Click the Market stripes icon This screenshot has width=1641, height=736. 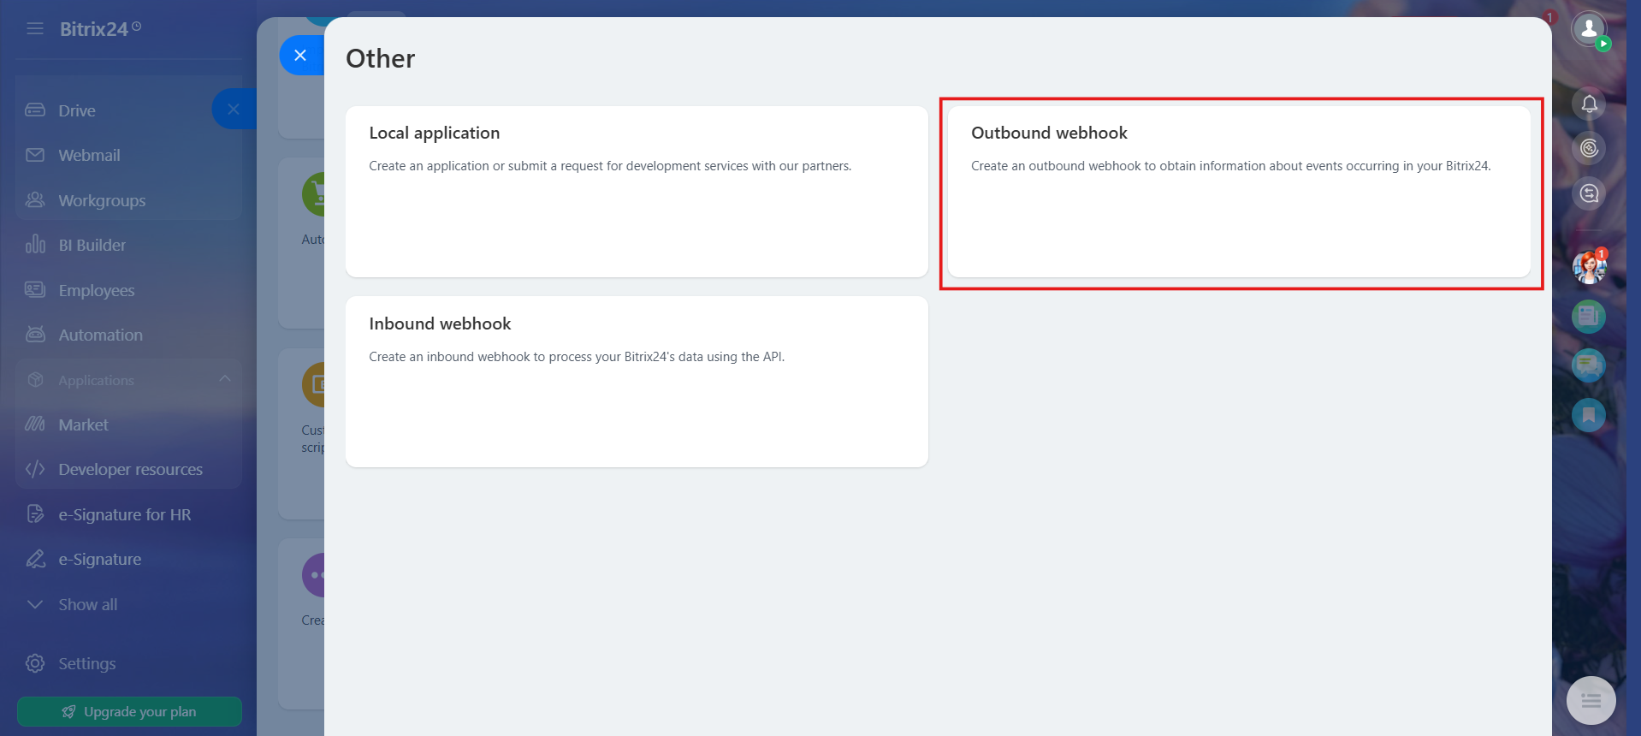click(x=35, y=424)
